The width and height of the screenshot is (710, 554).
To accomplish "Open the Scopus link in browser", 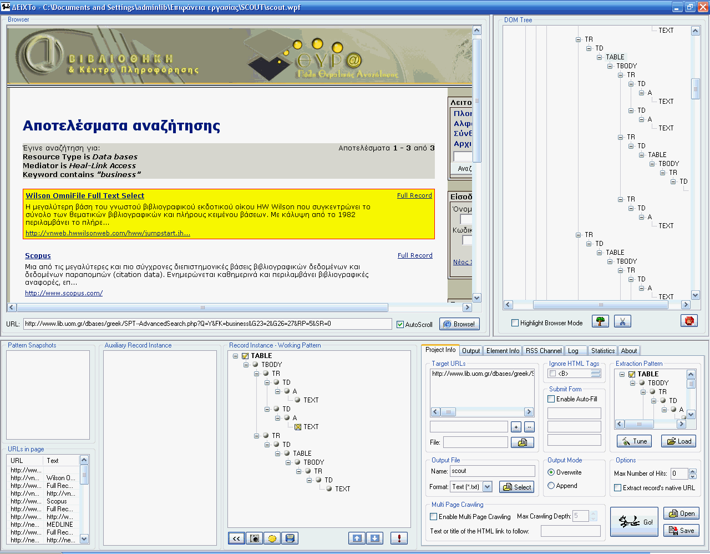I will click(38, 255).
